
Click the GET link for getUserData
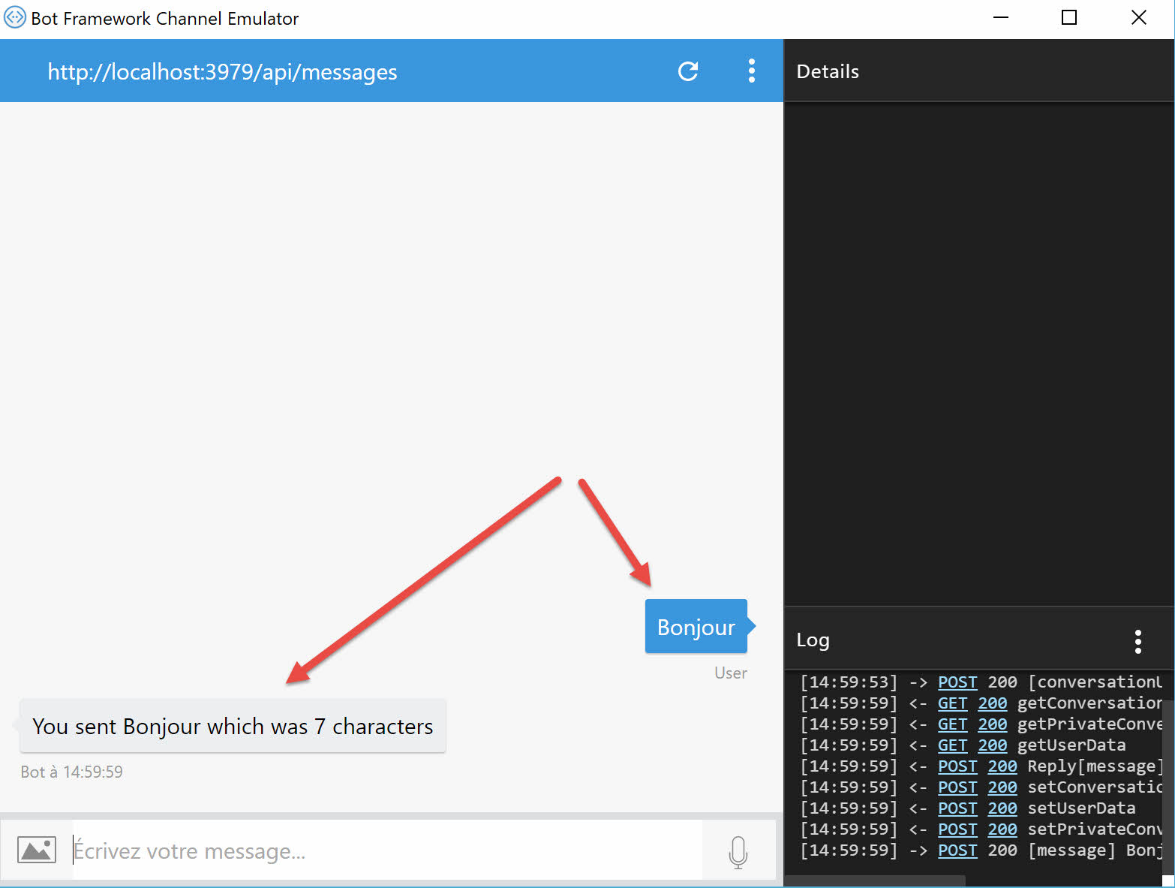point(952,745)
